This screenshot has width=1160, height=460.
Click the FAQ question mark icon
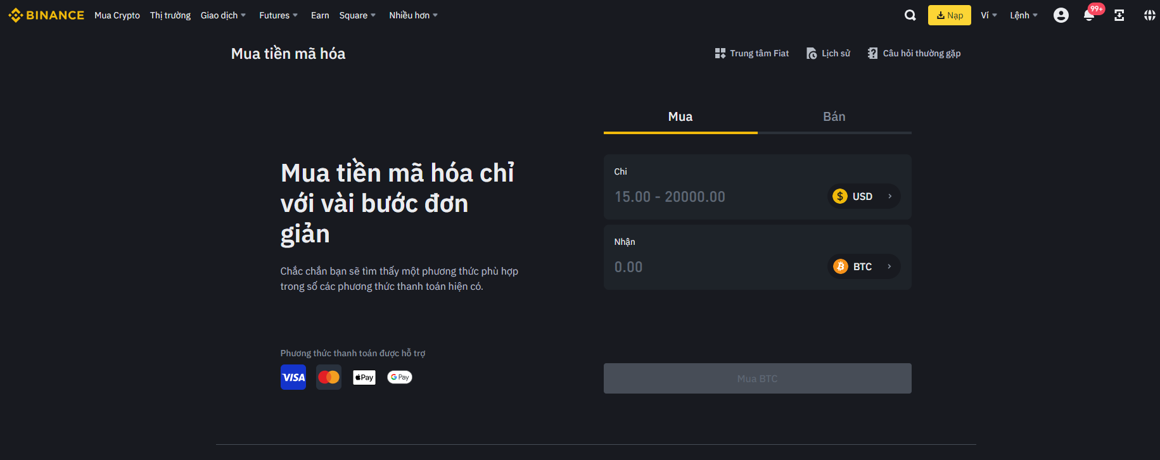tap(873, 53)
